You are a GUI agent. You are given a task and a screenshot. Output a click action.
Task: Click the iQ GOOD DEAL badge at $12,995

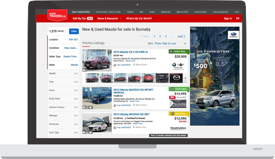179,89
